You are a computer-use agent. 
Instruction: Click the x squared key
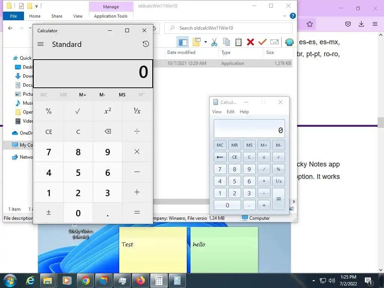[108, 111]
